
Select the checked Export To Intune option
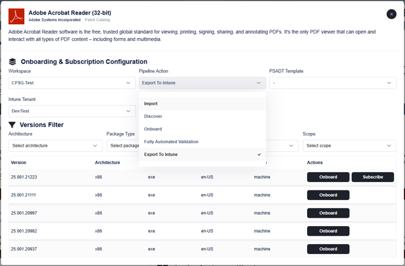(x=202, y=154)
